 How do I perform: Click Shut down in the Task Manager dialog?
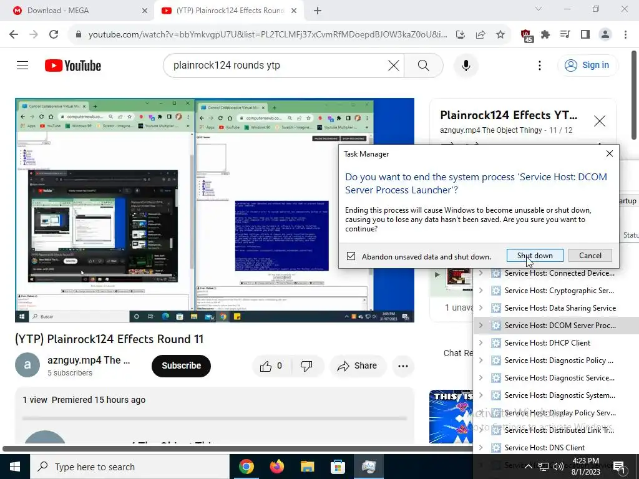click(535, 256)
